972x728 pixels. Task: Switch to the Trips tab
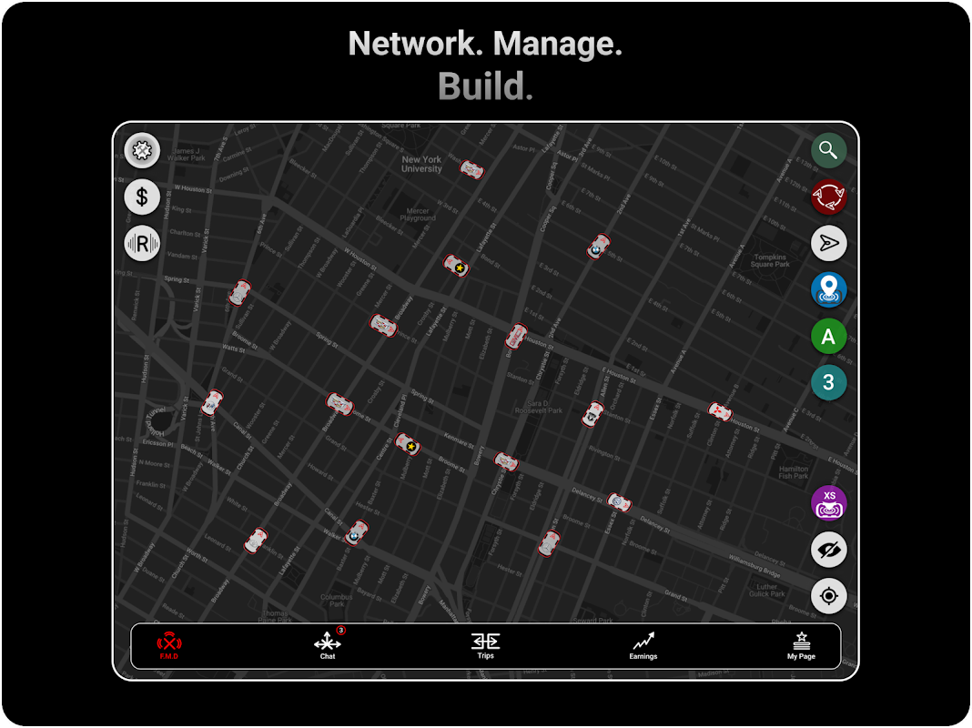(485, 645)
